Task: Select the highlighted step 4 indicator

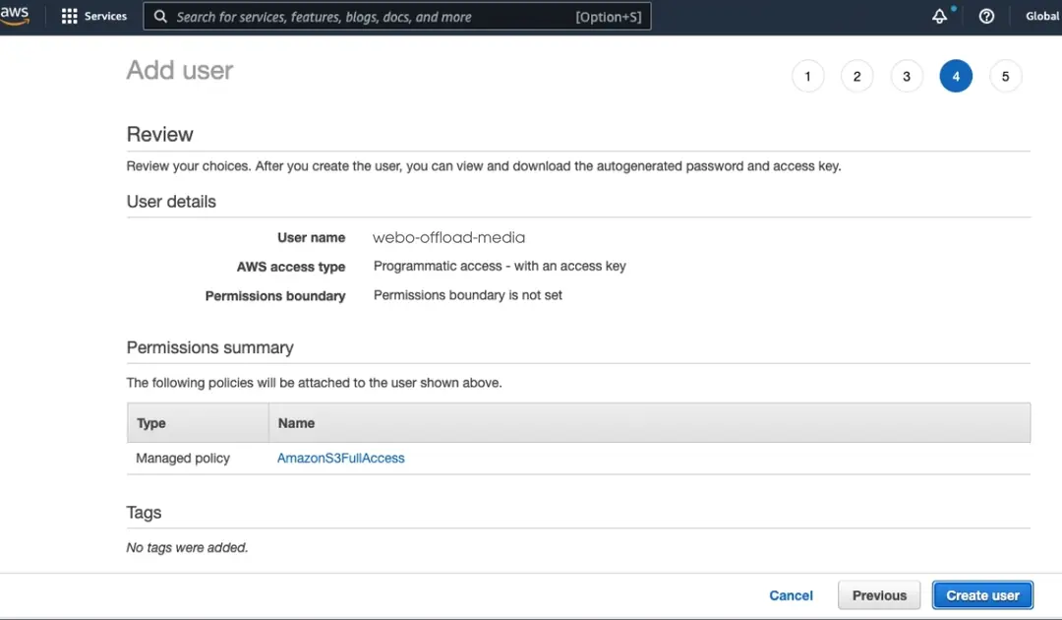Action: [x=955, y=77]
